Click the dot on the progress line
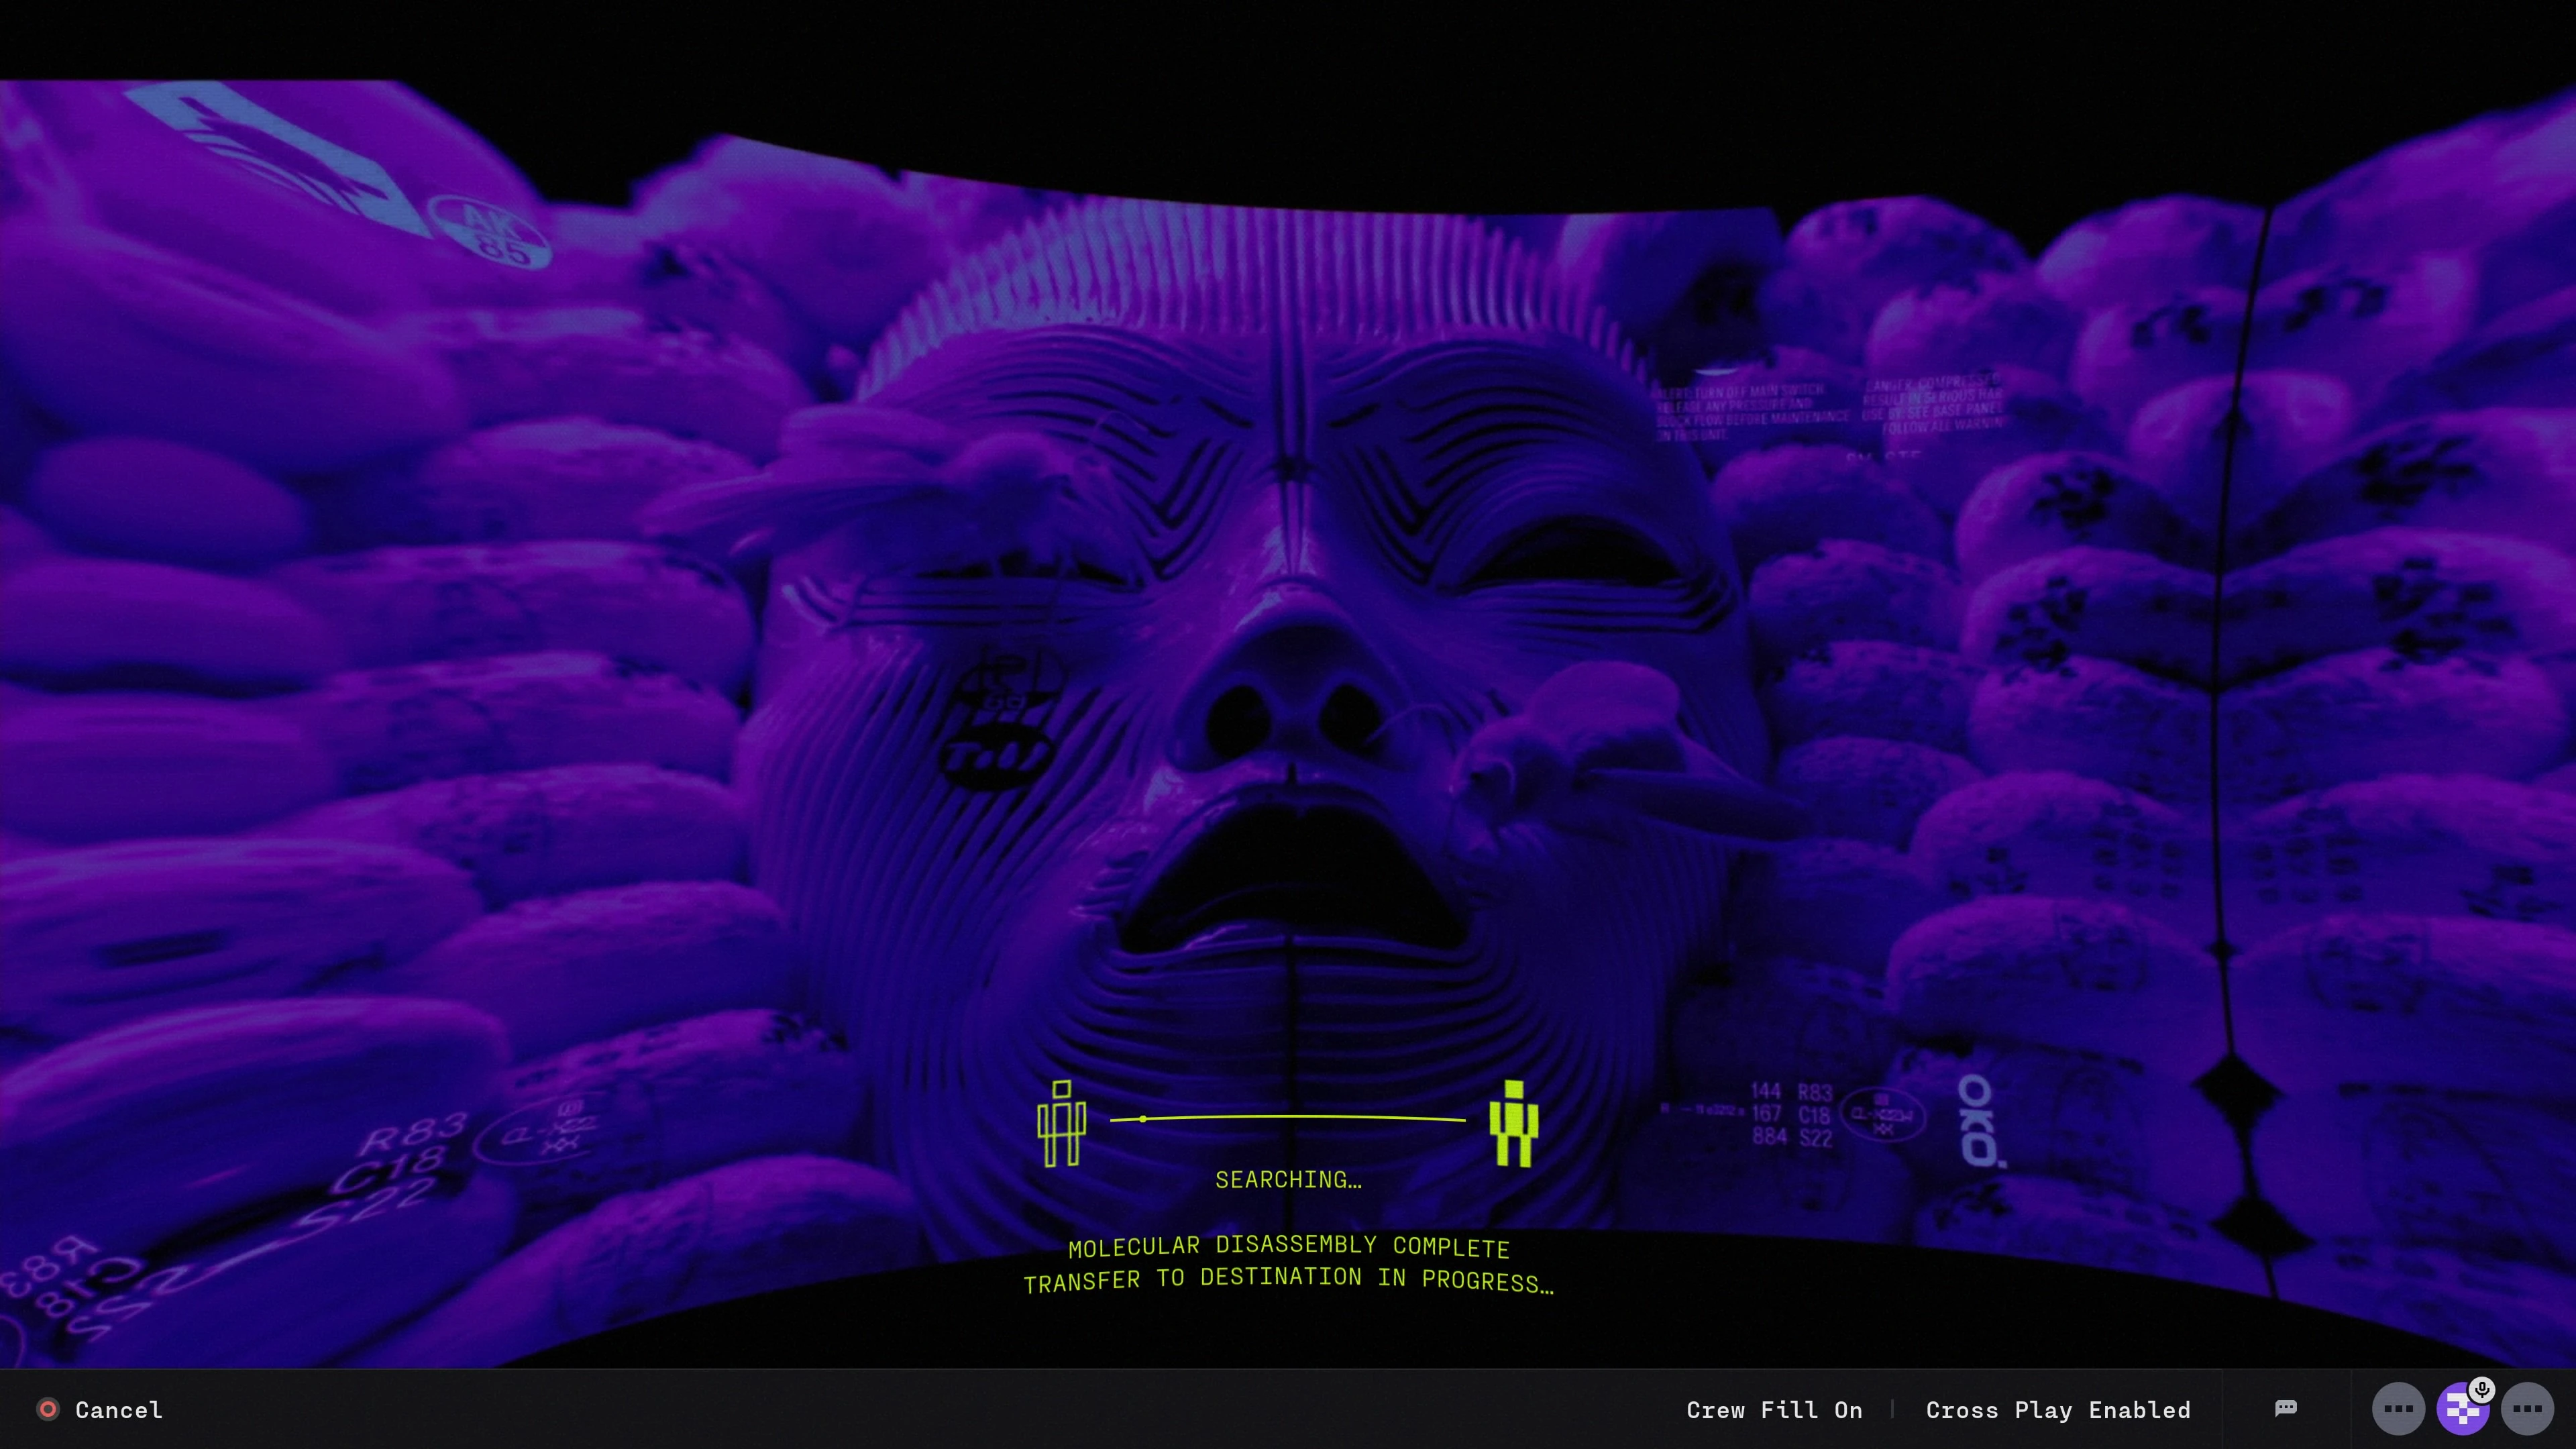Screen dimensions: 2576x1449 point(1143,1119)
